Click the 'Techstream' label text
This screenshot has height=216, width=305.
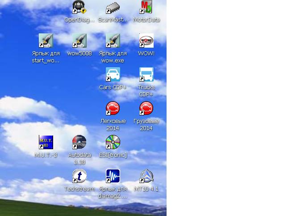click(x=79, y=189)
